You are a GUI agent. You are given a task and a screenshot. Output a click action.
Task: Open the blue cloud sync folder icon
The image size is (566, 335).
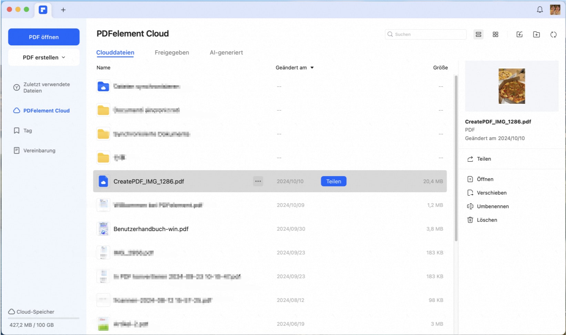coord(103,86)
